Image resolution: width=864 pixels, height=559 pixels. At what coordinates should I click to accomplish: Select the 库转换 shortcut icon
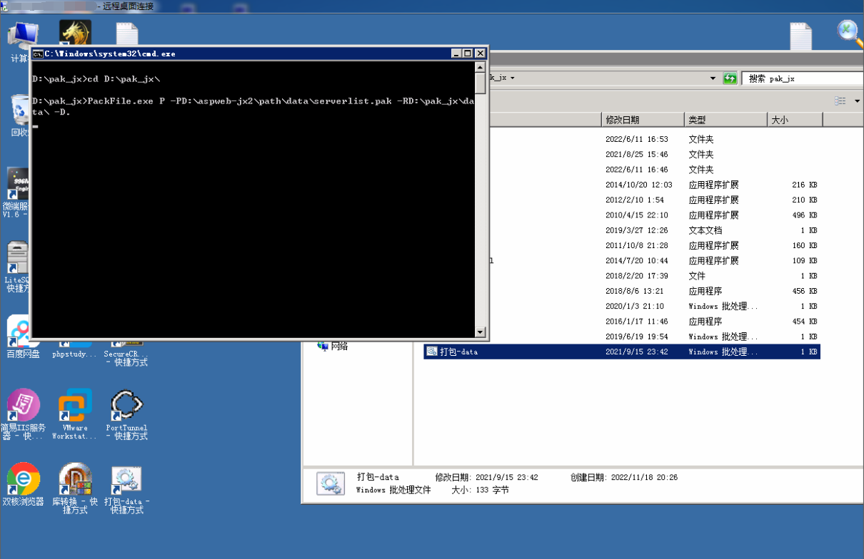click(x=75, y=480)
